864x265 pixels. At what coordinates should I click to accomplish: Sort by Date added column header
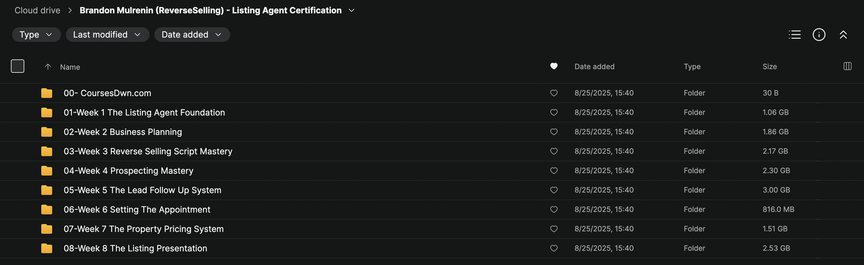pos(594,67)
